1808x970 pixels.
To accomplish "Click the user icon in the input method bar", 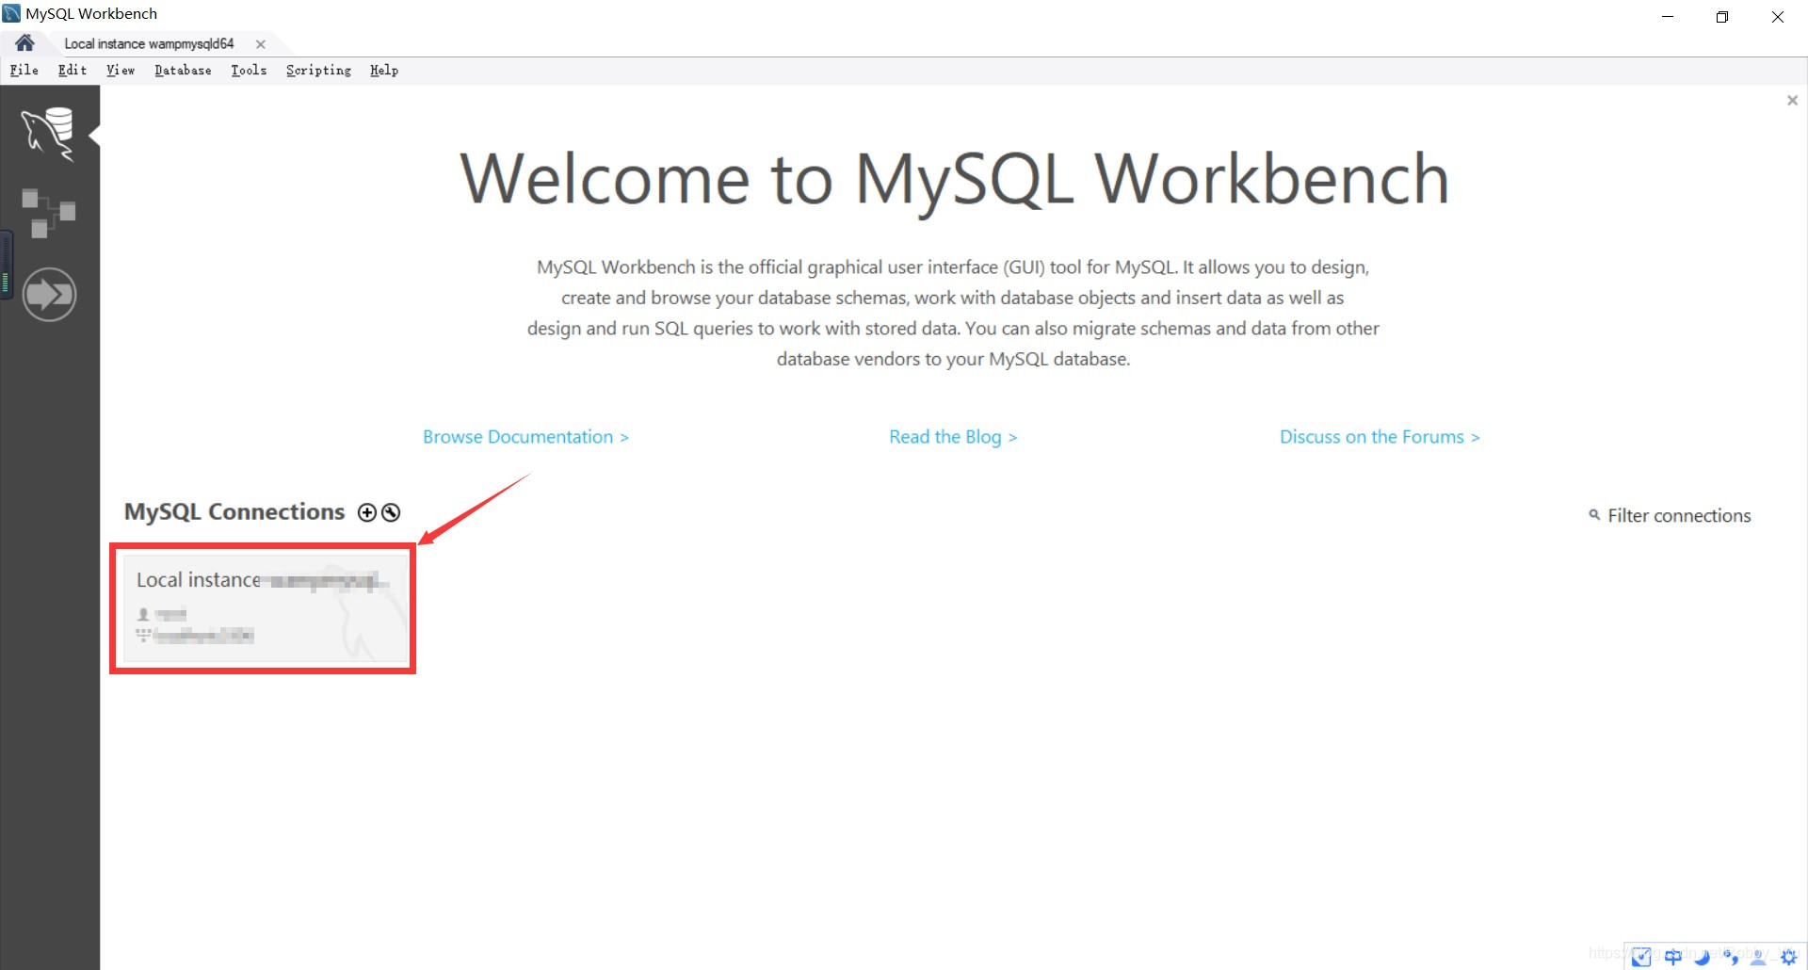I will (1756, 957).
